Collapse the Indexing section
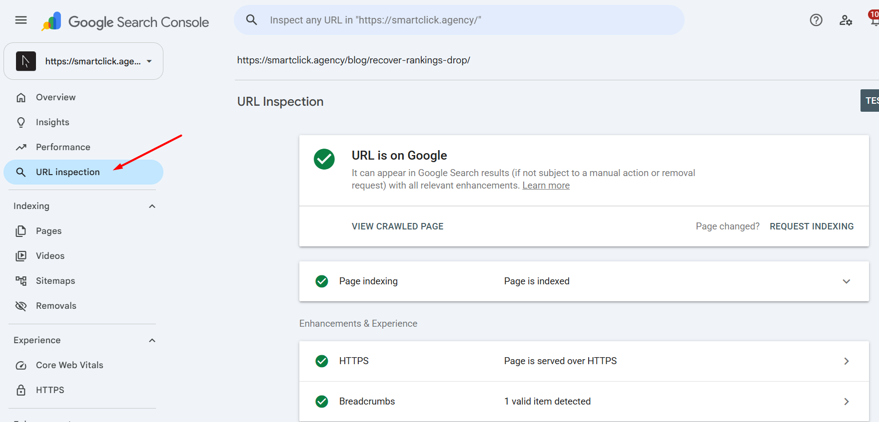 coord(152,206)
